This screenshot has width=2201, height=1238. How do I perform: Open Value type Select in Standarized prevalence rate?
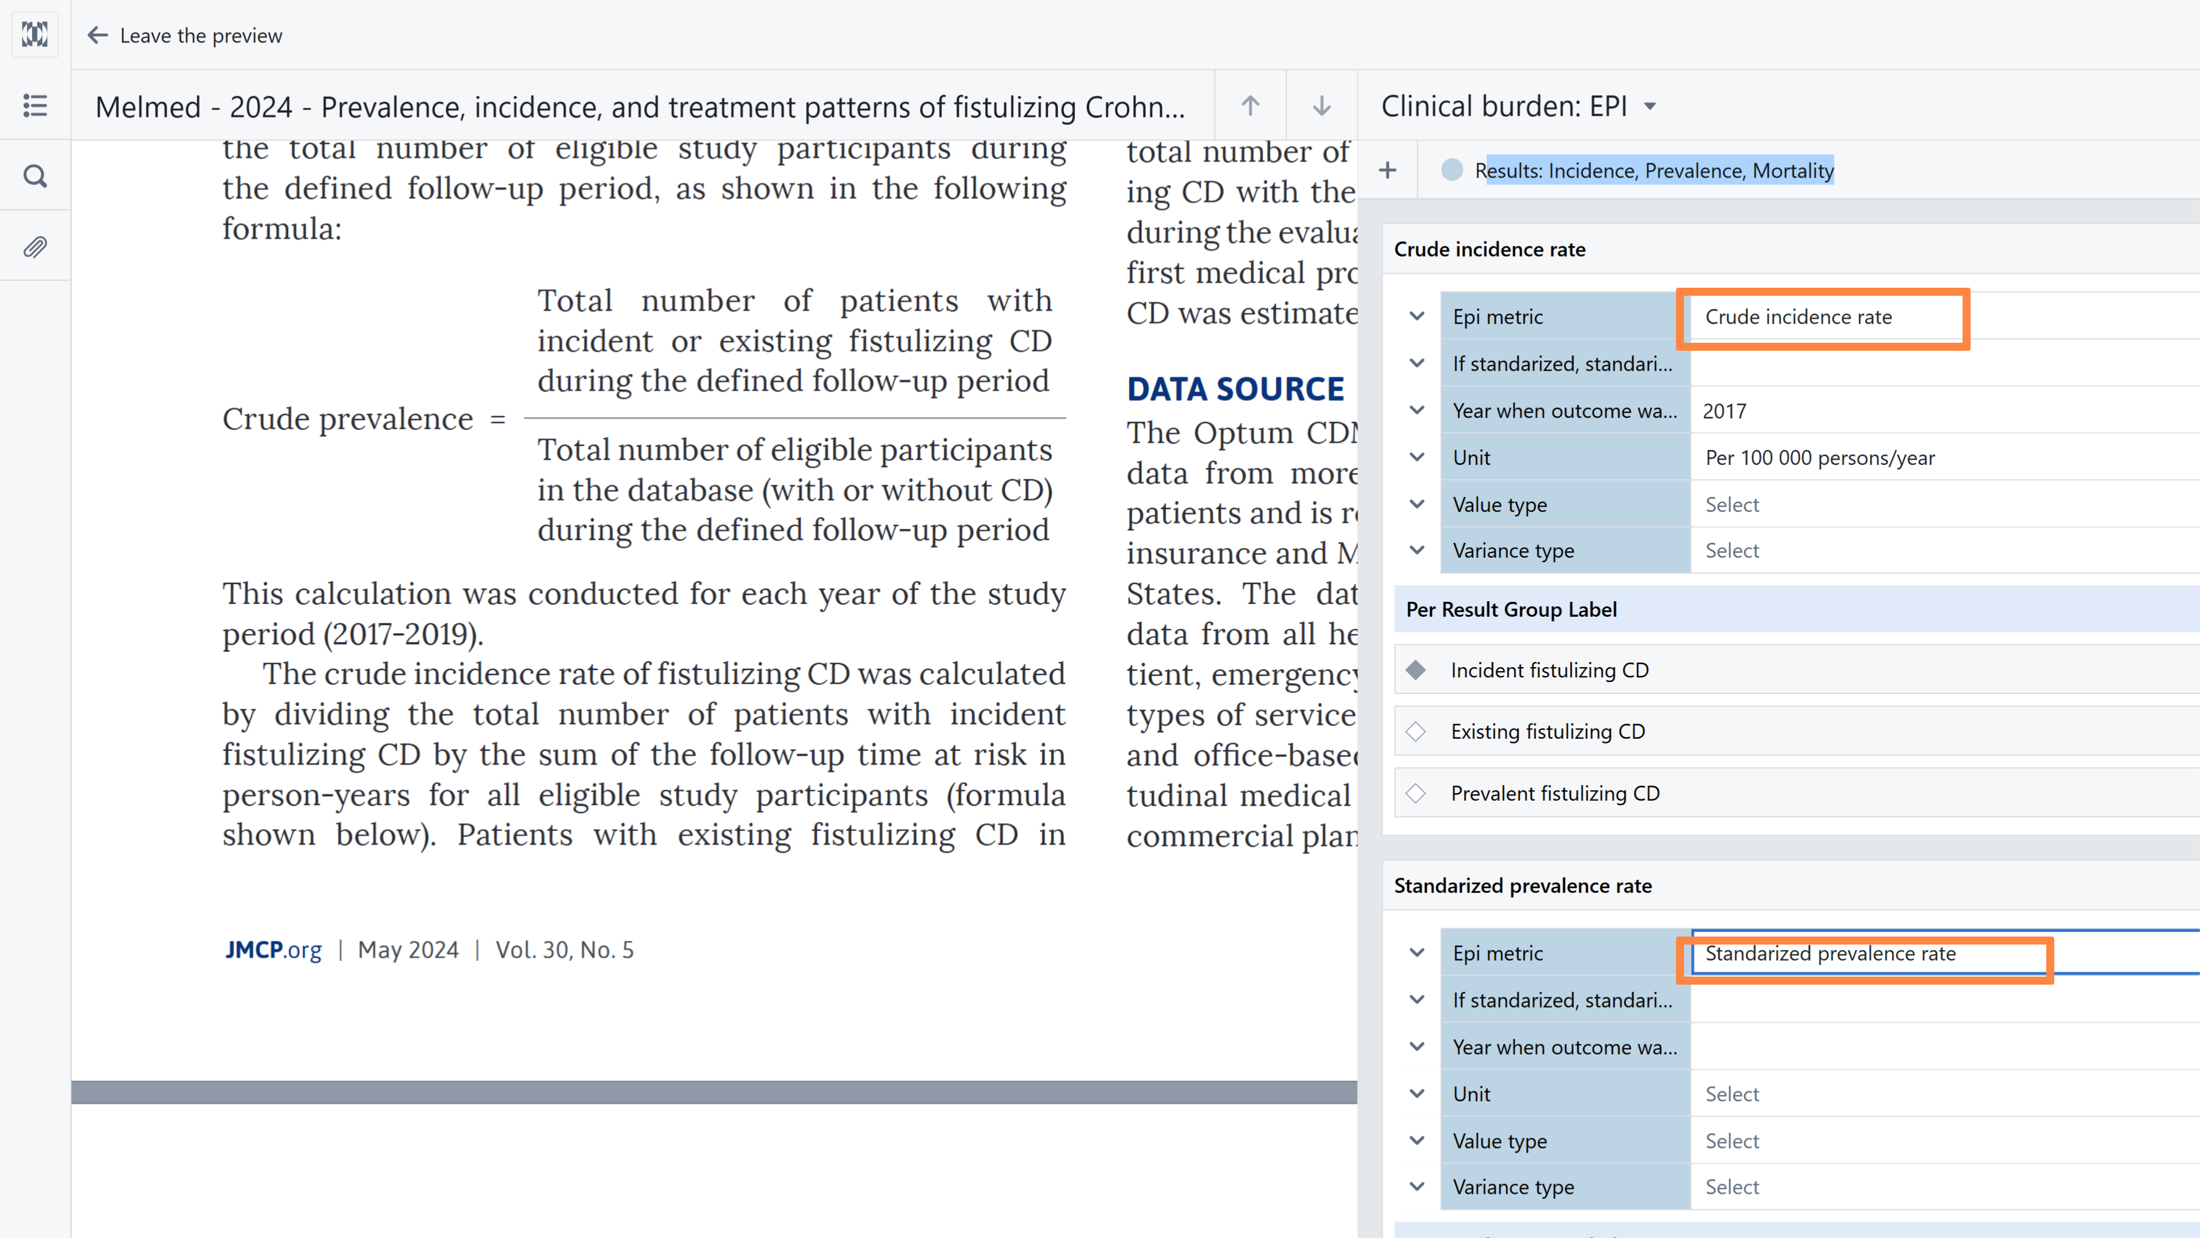(x=1945, y=1141)
